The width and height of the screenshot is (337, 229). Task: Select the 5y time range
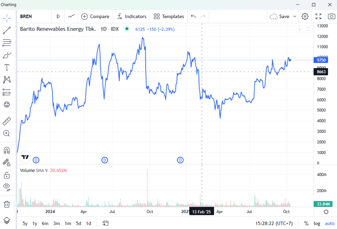(x=25, y=224)
